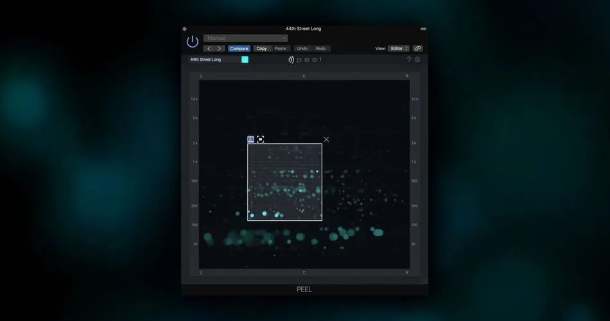Screen dimensions: 610x321
Task: Open the settings gear icon
Action: (x=417, y=60)
